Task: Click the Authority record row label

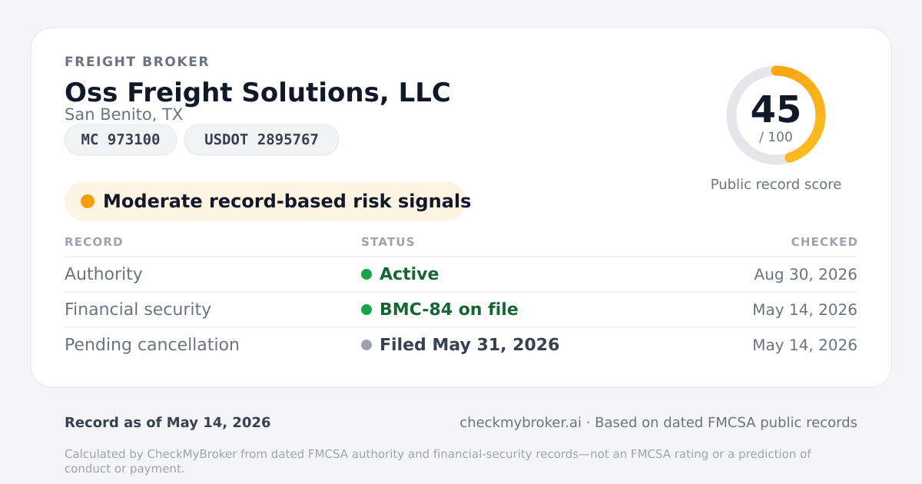Action: [104, 274]
